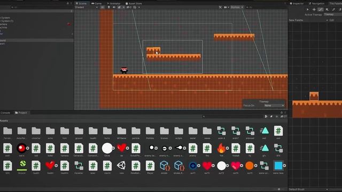Viewport: 342px width, 192px height.
Task: Switch to the Inspector tab
Action: pos(297,4)
